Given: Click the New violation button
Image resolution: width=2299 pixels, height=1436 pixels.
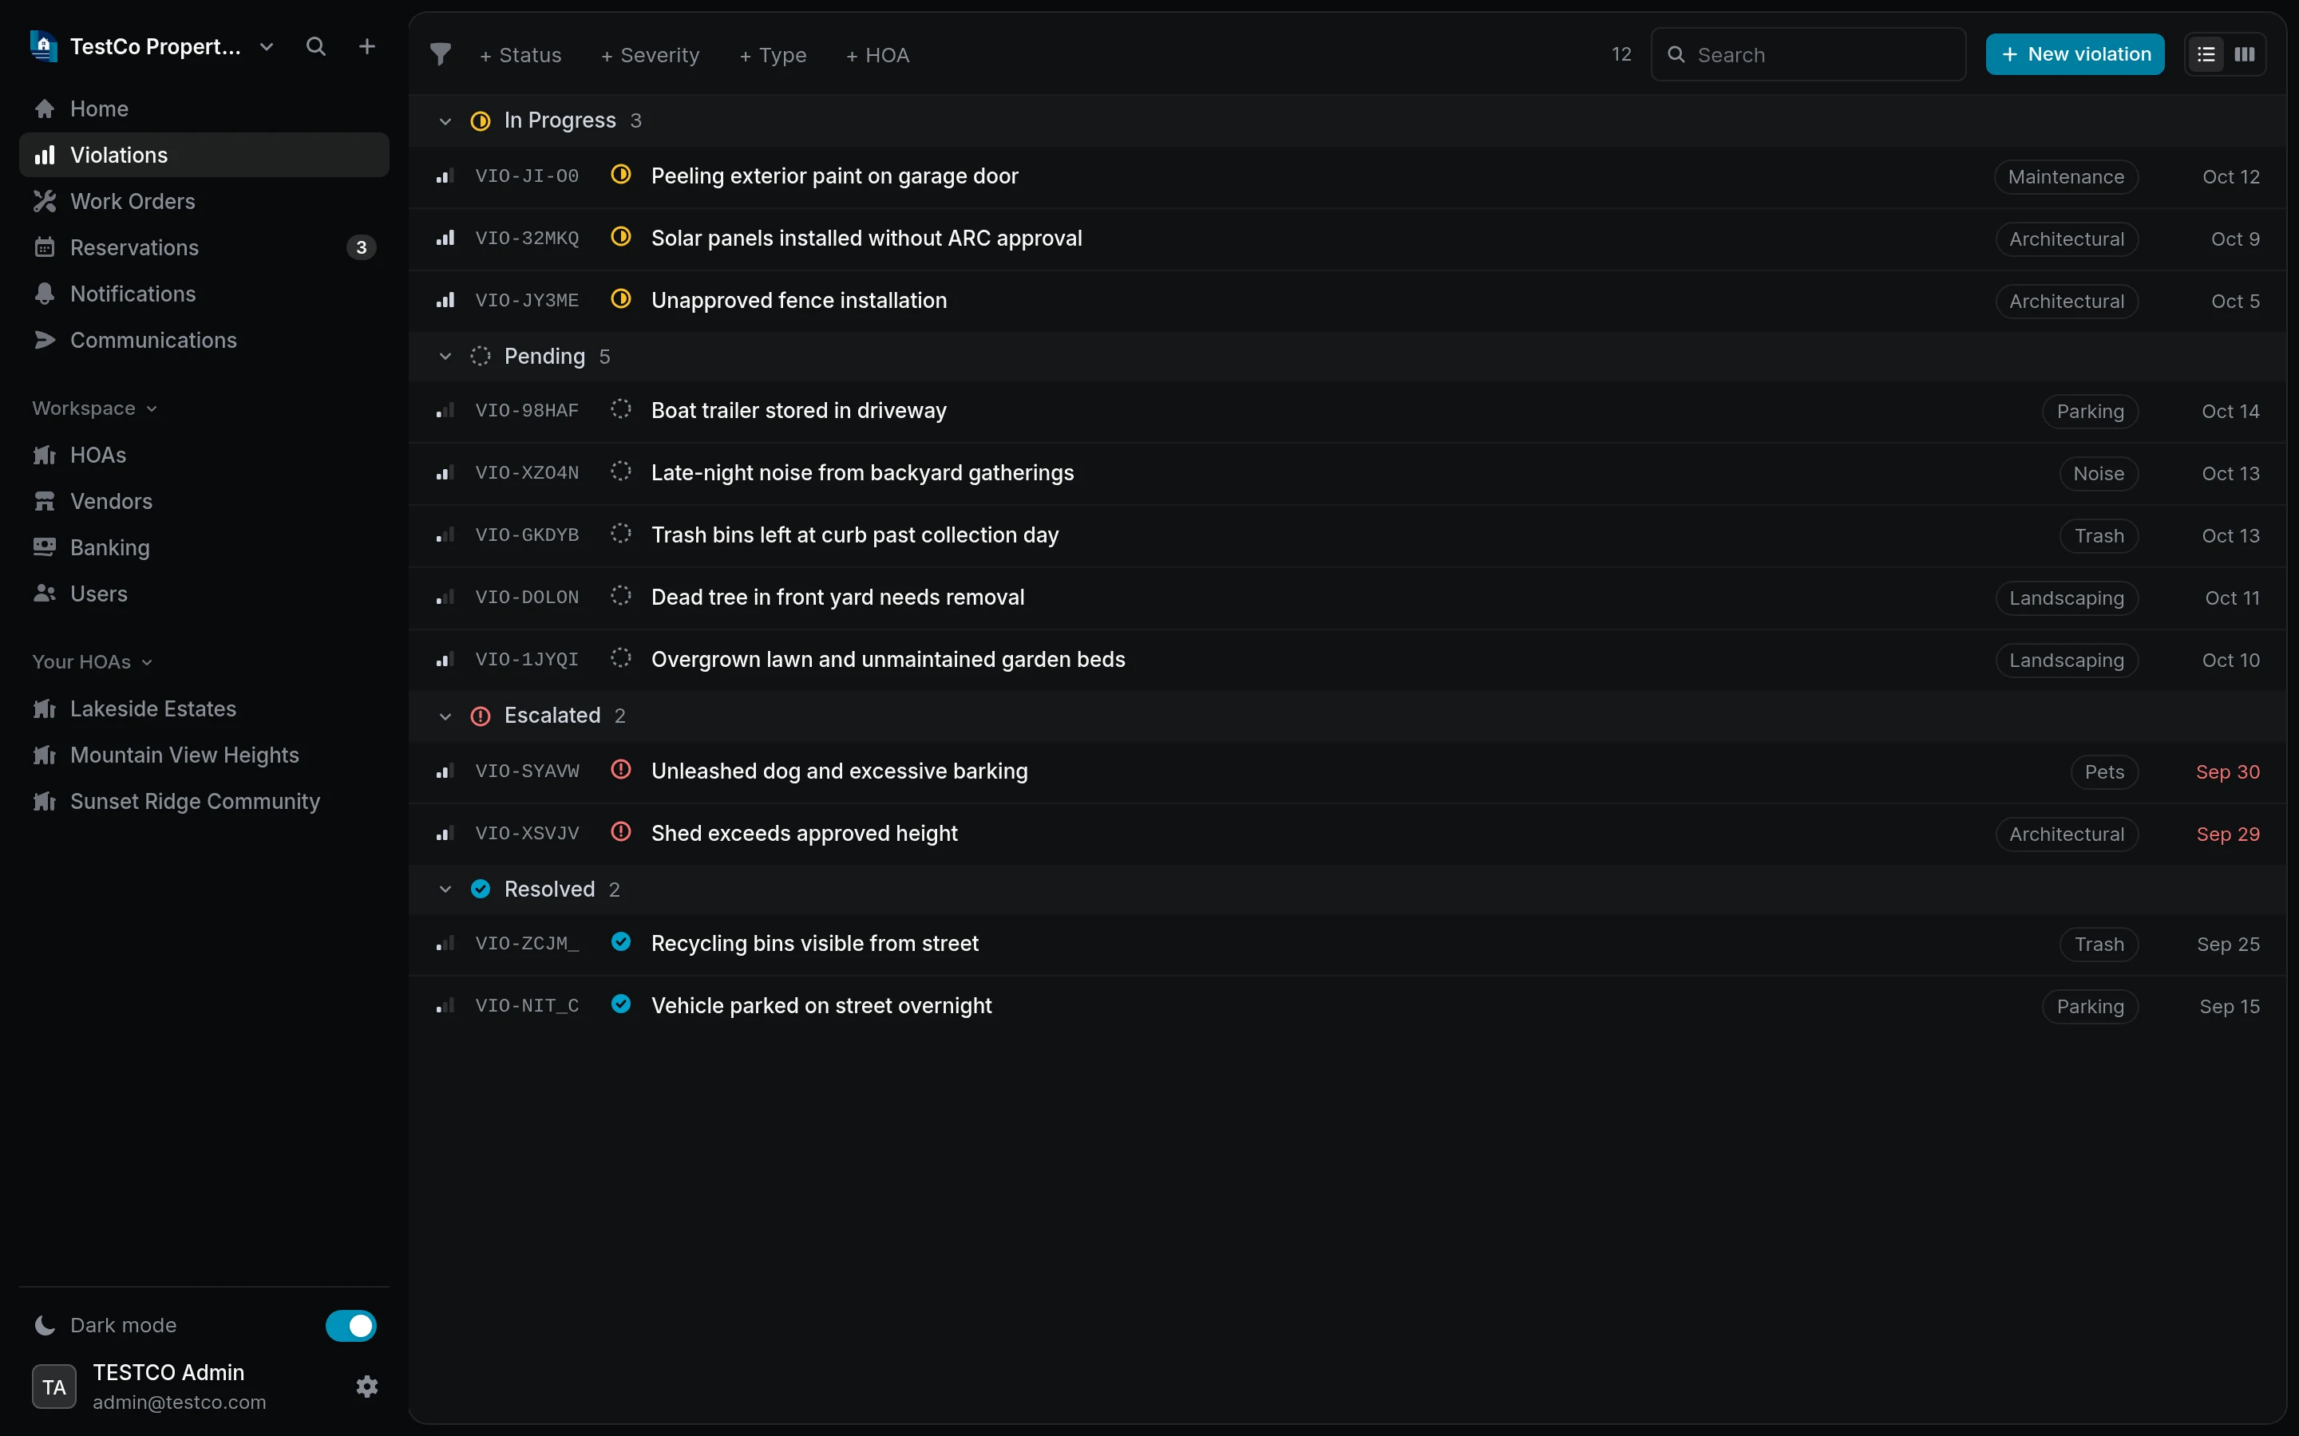Looking at the screenshot, I should pyautogui.click(x=2075, y=54).
